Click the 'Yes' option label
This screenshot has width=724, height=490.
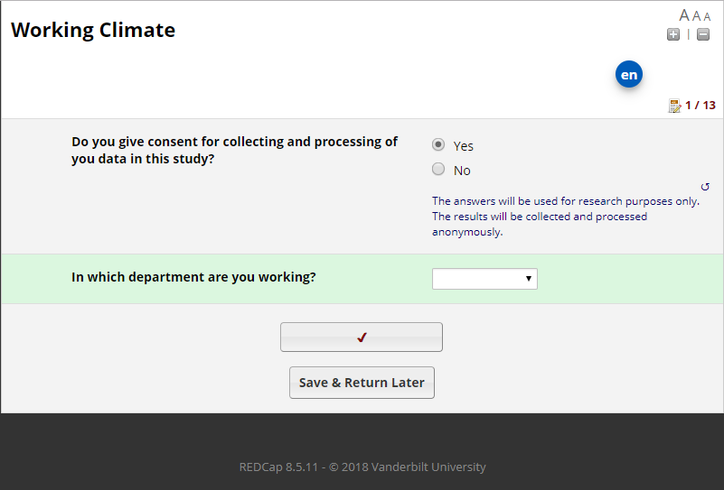(463, 146)
